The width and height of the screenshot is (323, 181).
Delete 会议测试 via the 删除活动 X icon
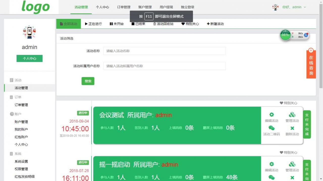[292, 128]
